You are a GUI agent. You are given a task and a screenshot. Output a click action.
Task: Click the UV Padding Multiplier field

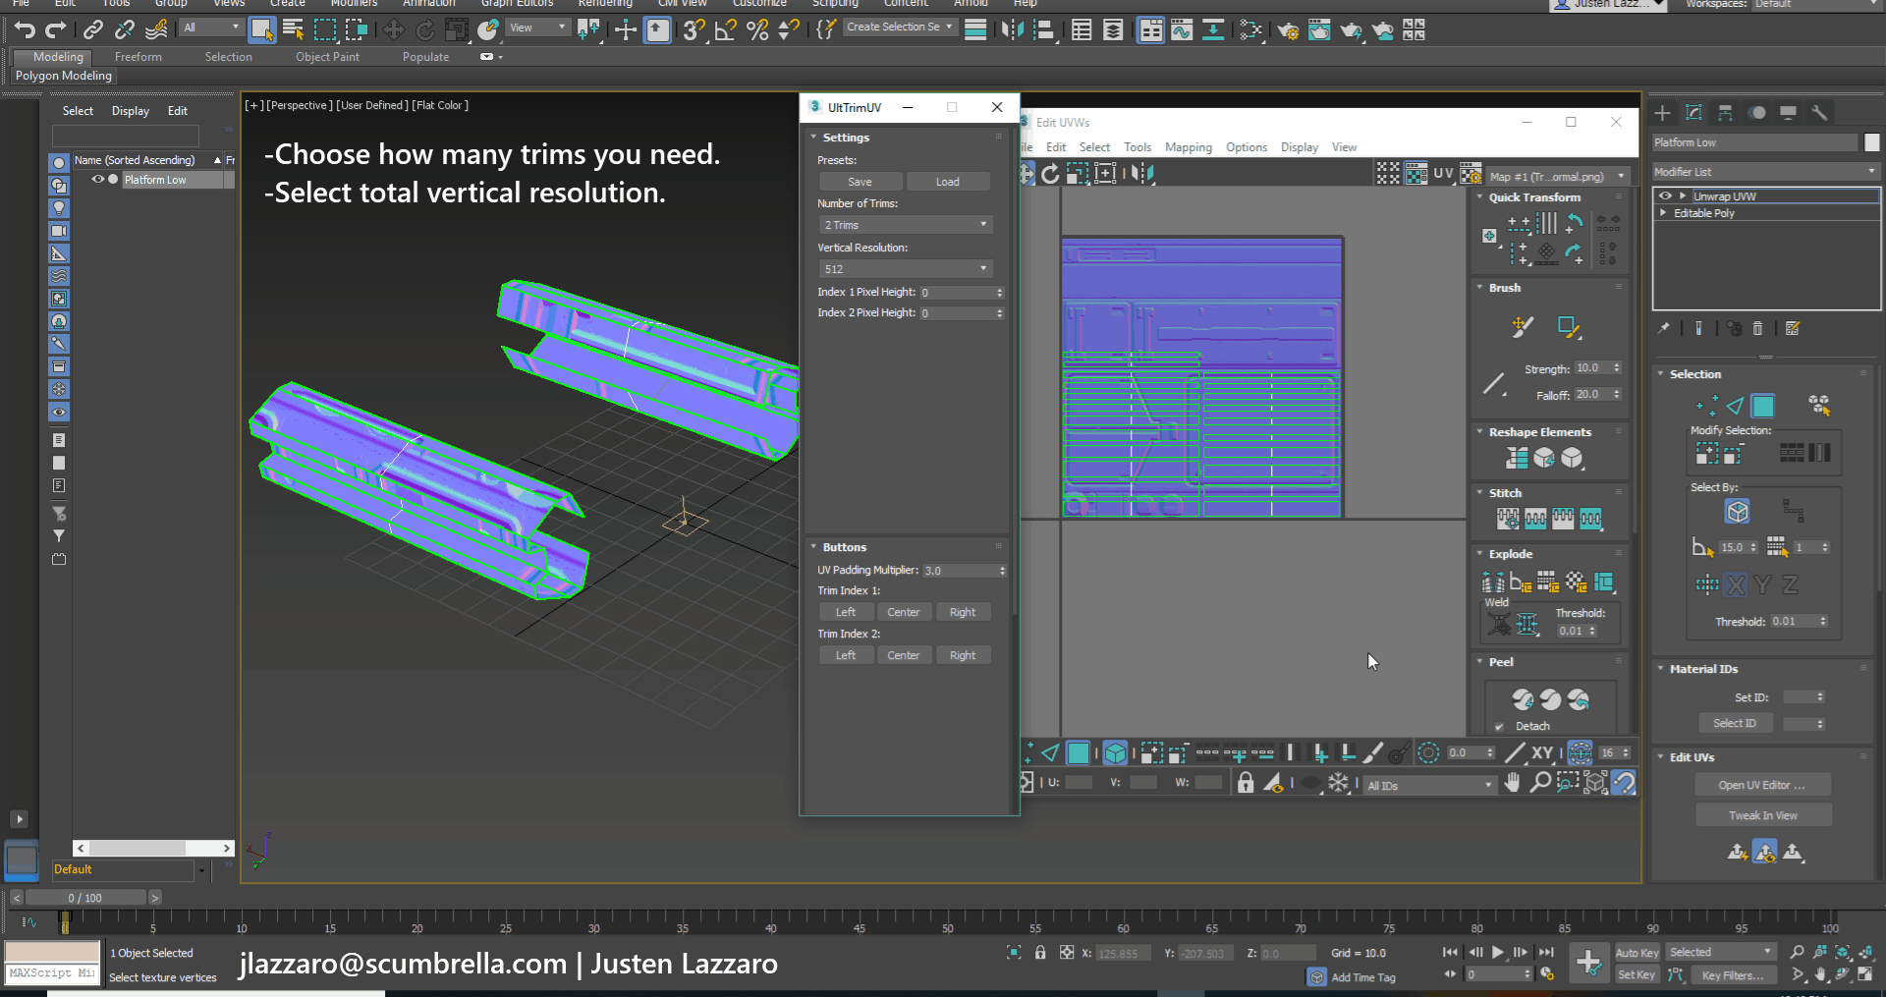pyautogui.click(x=964, y=571)
